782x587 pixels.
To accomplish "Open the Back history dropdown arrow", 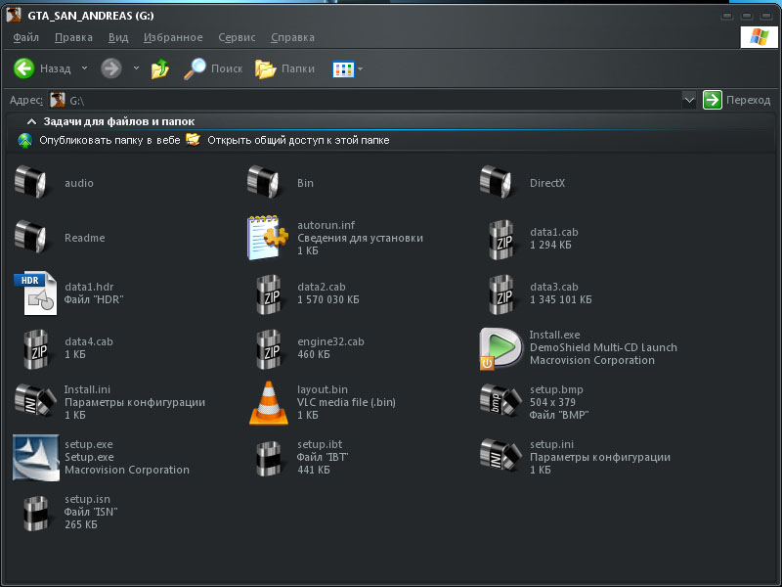I will [x=84, y=68].
